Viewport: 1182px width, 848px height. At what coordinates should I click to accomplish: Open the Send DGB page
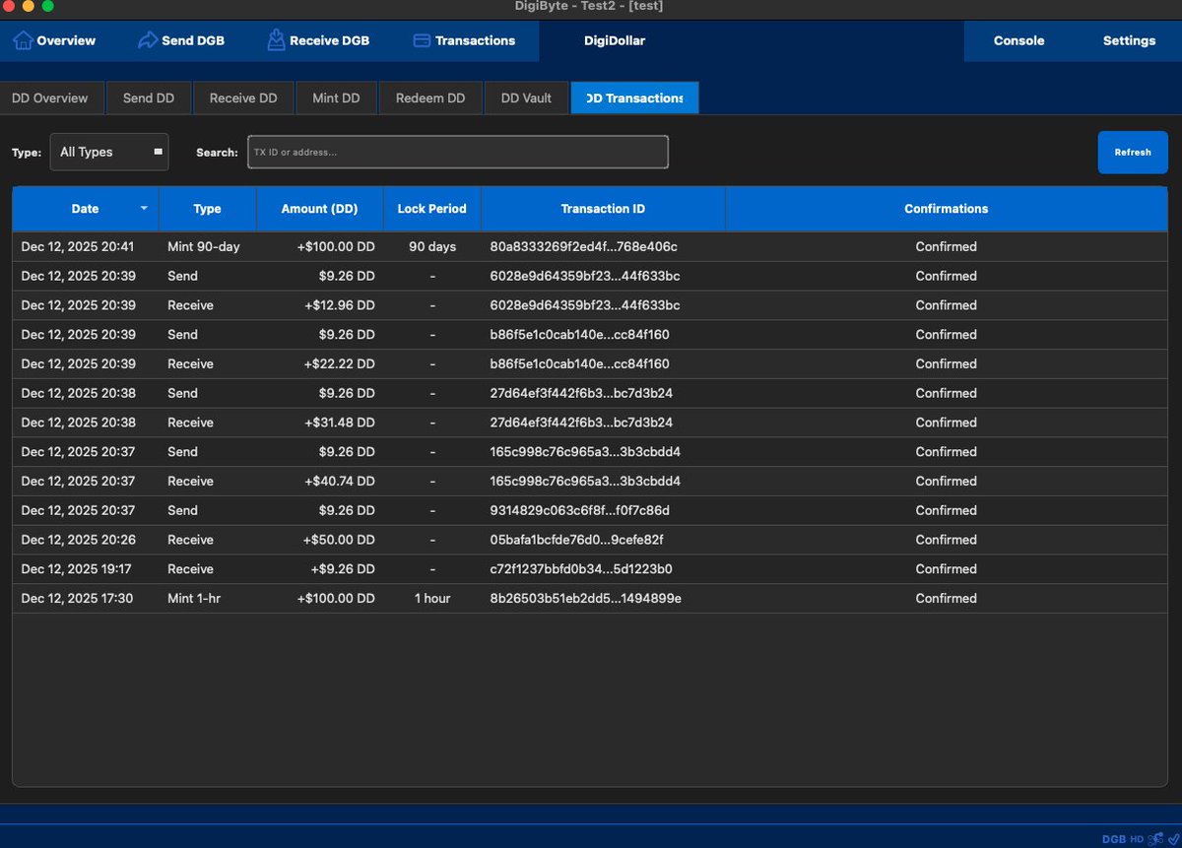[181, 41]
